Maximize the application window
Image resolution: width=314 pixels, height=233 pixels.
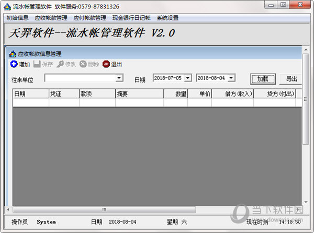283,5
